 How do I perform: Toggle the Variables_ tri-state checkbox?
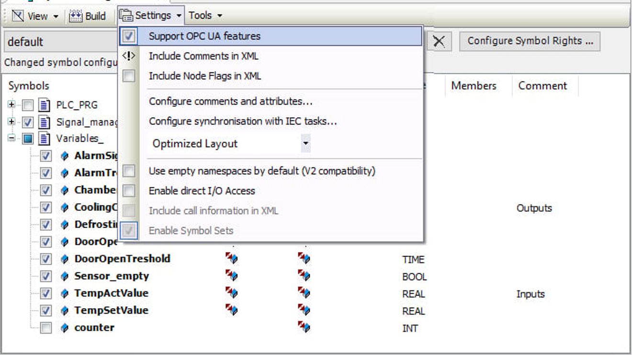[x=28, y=140]
